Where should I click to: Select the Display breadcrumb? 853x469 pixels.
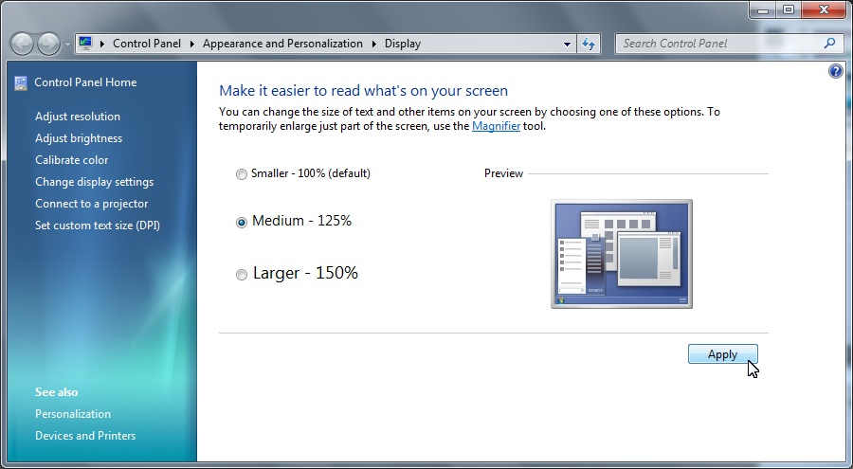point(403,44)
